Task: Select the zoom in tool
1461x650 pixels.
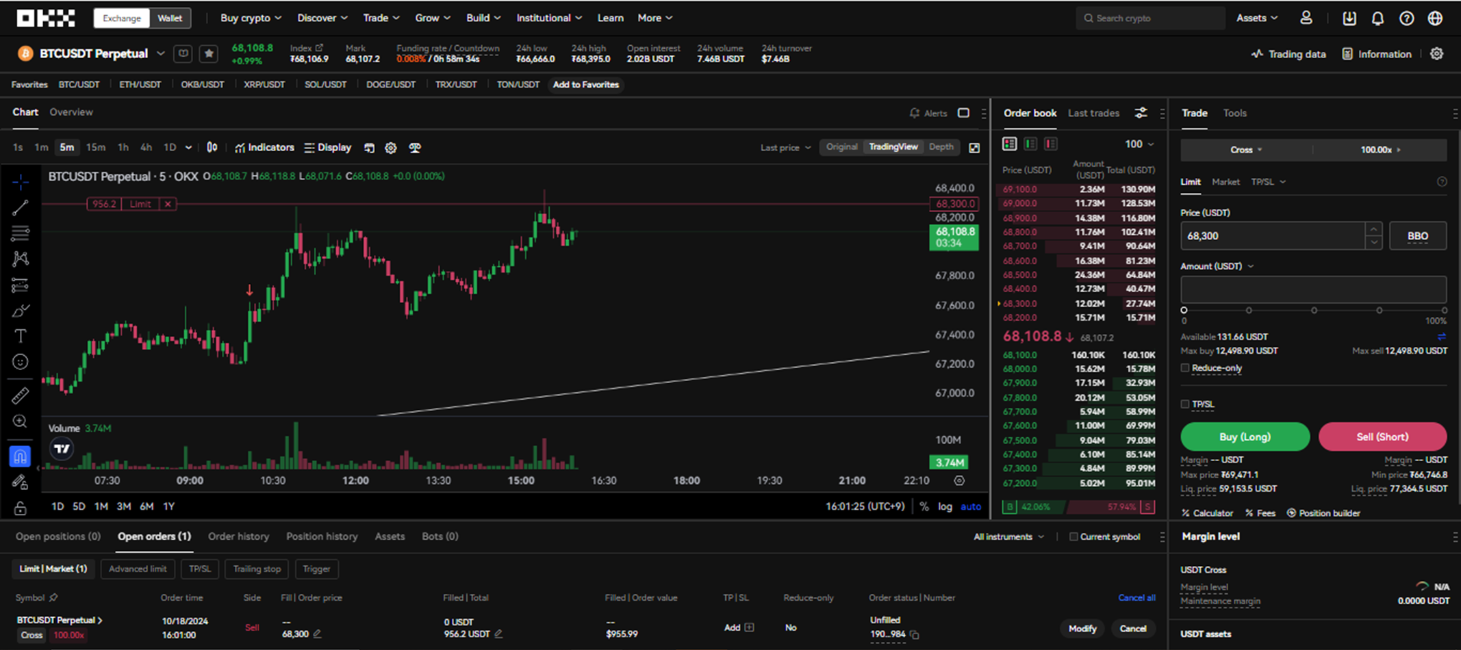Action: (x=21, y=421)
